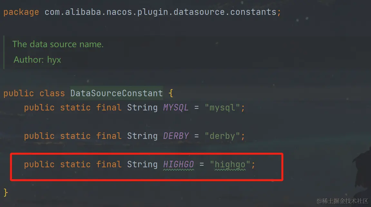Click the "Author: hyx" comment line
371x207 pixels.
(37, 60)
